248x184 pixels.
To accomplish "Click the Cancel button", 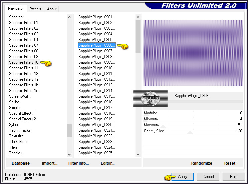I will (x=208, y=177).
